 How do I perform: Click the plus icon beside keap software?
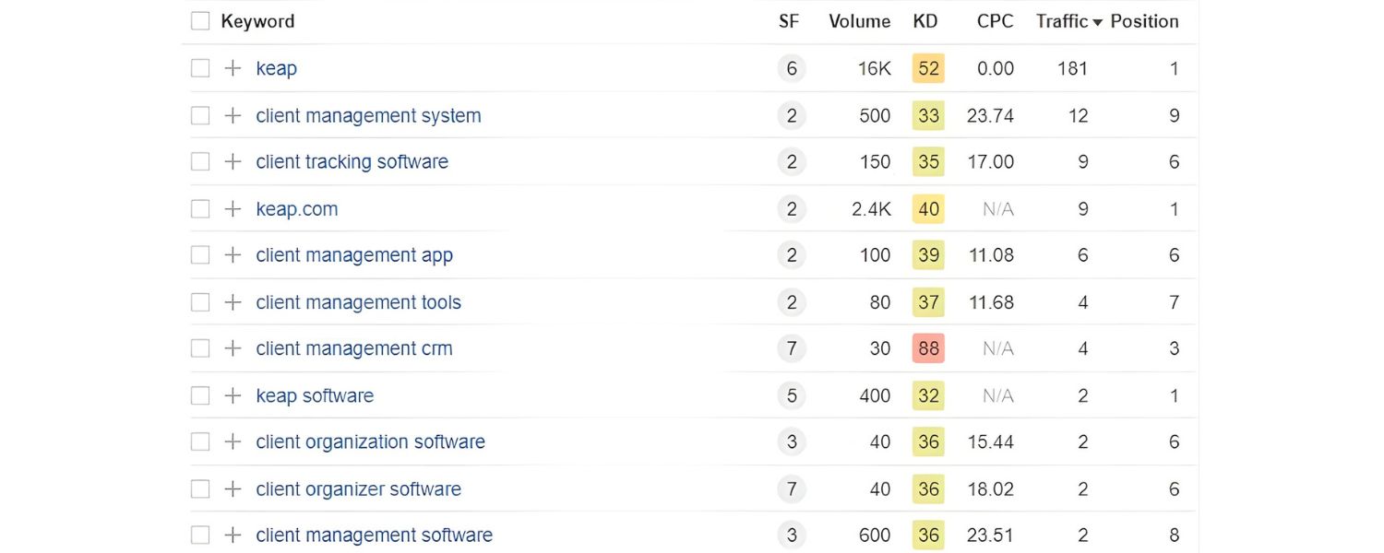(x=232, y=394)
